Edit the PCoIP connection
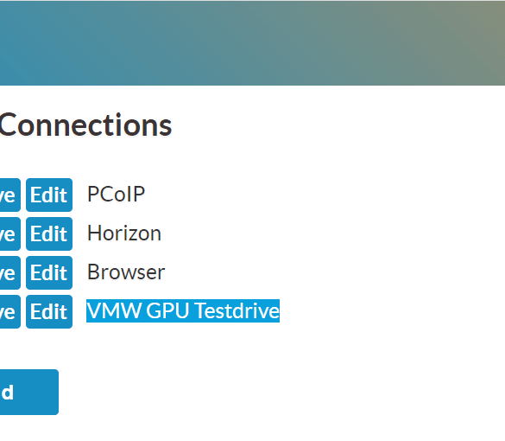505x441 pixels. [x=49, y=195]
